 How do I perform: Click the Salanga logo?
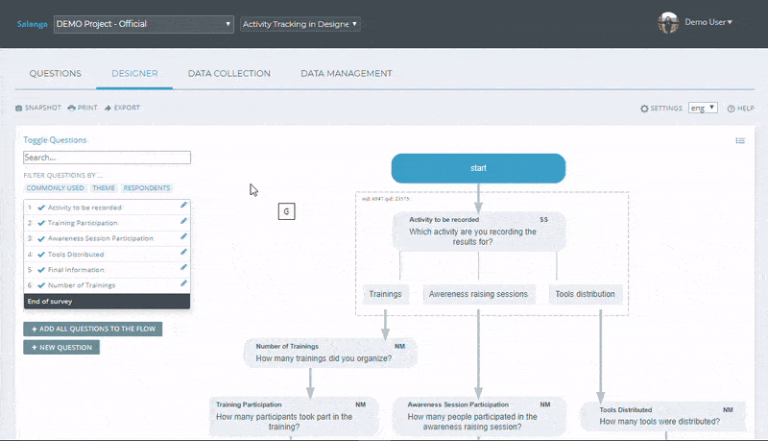(x=33, y=24)
